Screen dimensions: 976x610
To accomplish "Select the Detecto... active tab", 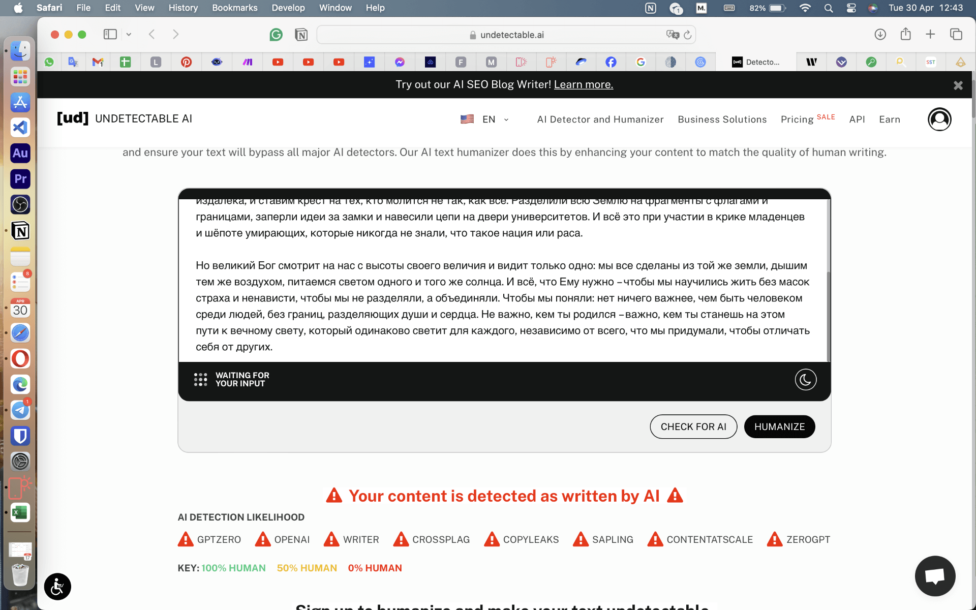I will pyautogui.click(x=756, y=62).
